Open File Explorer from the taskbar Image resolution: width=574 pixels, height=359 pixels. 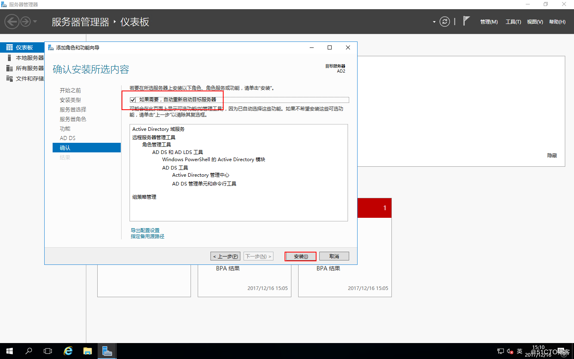[x=88, y=351]
